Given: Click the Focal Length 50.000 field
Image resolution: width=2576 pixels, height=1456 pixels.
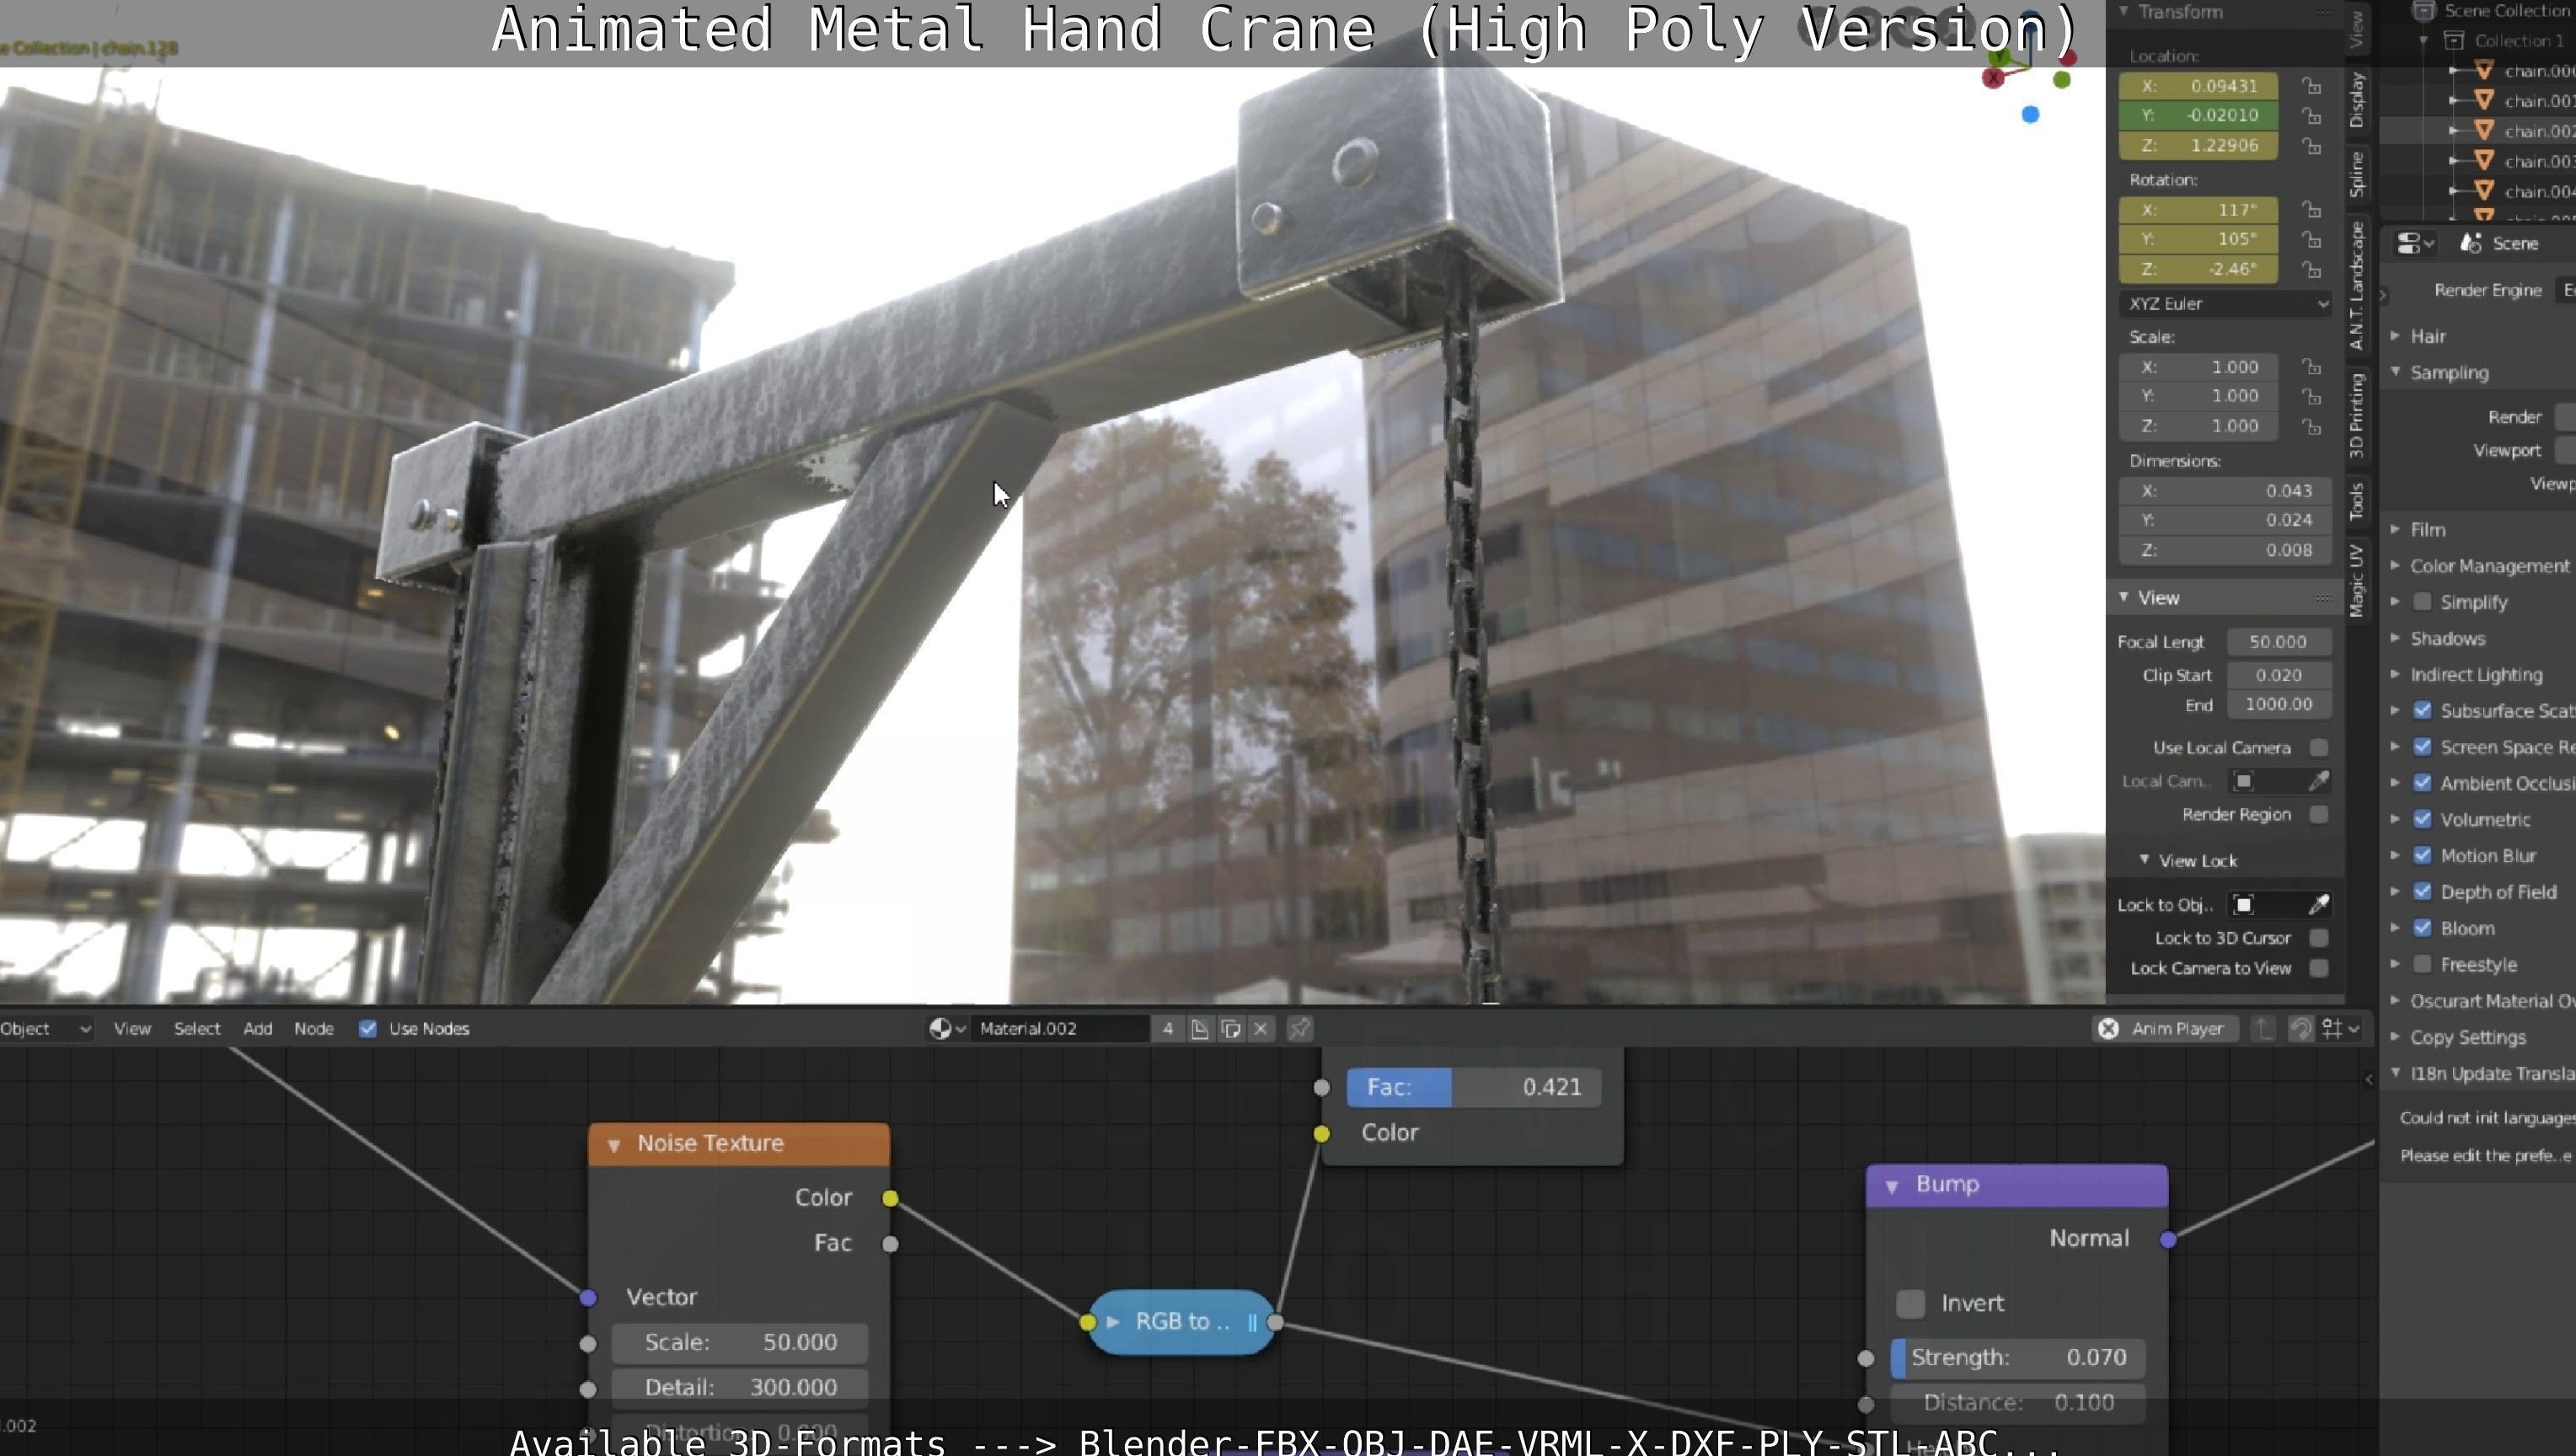Looking at the screenshot, I should click(x=2279, y=641).
